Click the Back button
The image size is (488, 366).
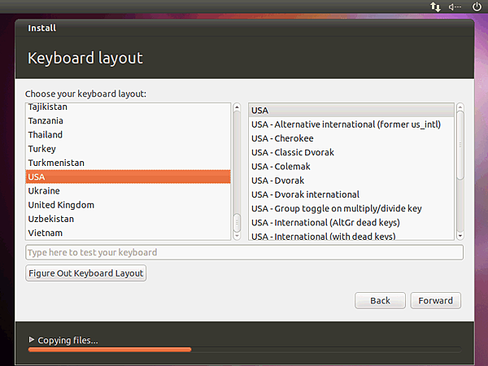(380, 301)
